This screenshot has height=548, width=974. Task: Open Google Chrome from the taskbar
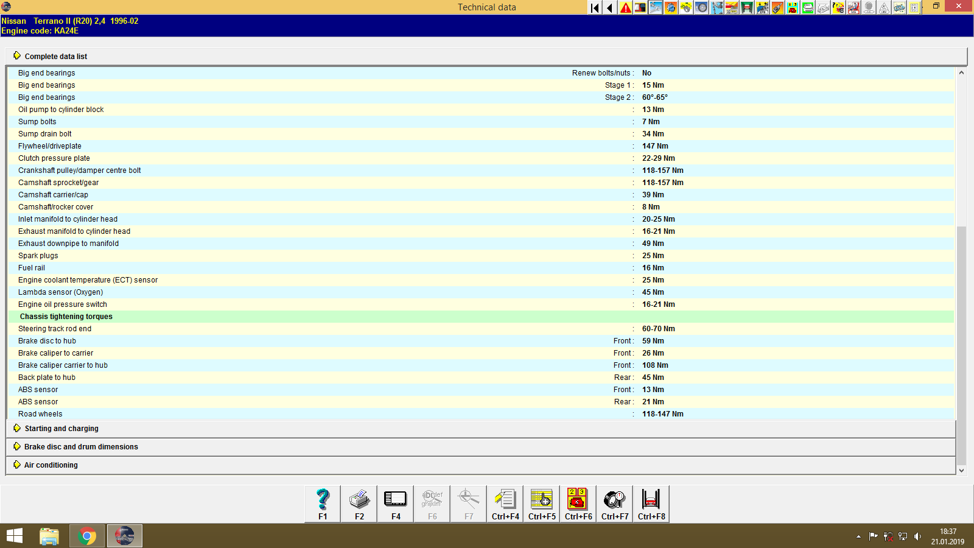point(86,535)
